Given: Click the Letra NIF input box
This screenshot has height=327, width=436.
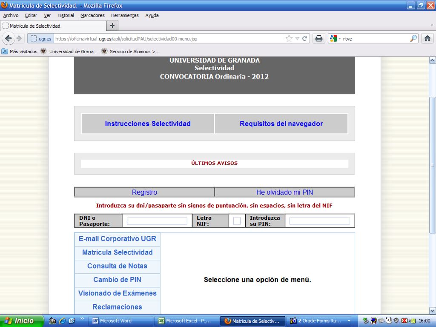Looking at the screenshot, I should coord(237,221).
